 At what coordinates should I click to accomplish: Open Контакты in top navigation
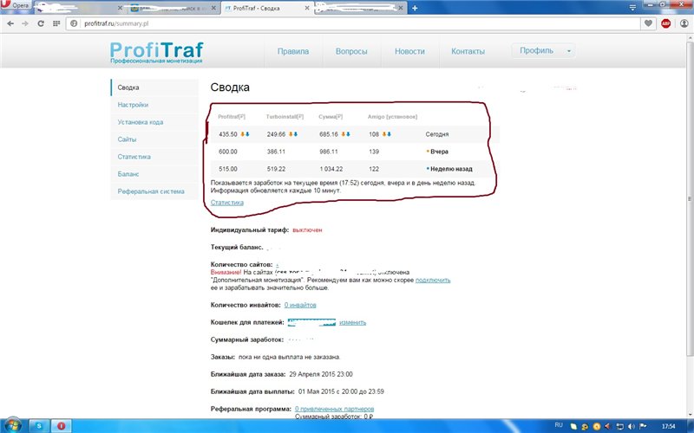click(x=468, y=51)
